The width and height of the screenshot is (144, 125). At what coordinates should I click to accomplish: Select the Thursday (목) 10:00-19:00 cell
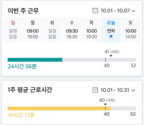tap(91, 30)
